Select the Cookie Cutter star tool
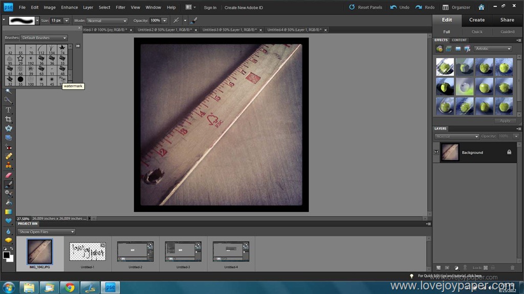This screenshot has width=524, height=294. point(8,128)
